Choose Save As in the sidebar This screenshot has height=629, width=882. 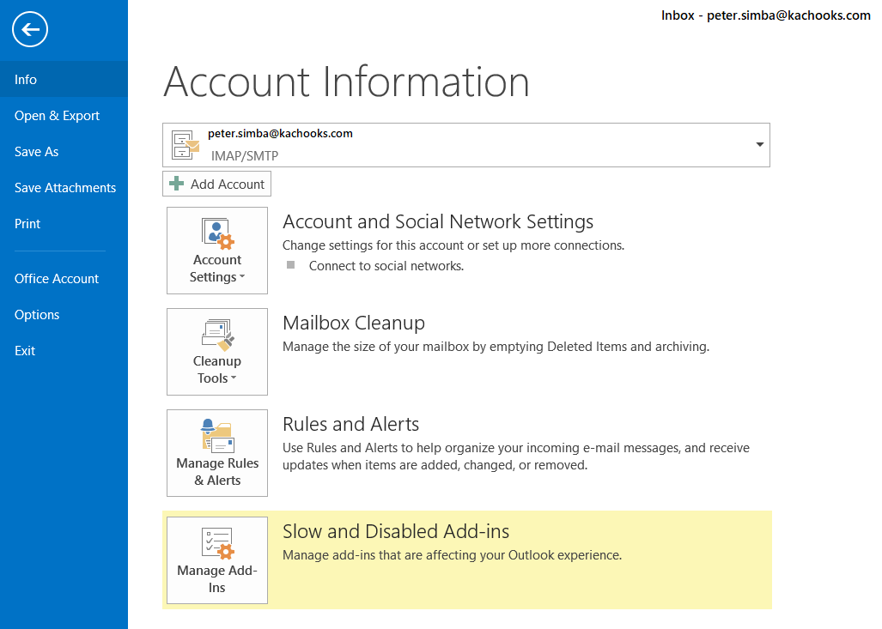(64, 151)
